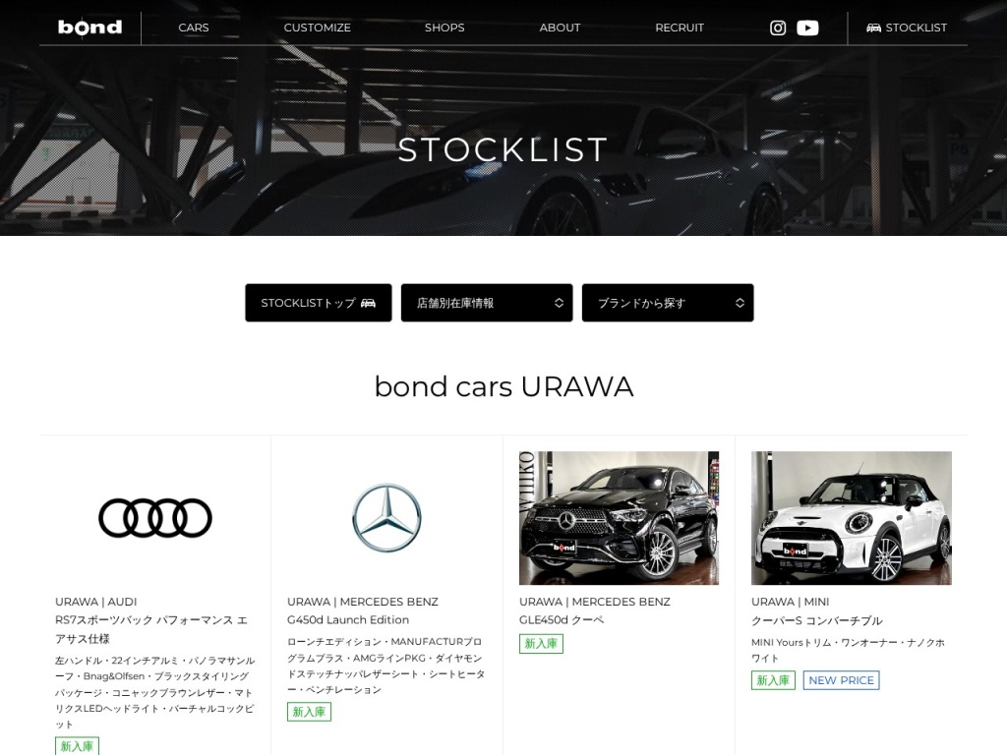
Task: Expand the 店舗別在庫情報 dropdown
Action: point(487,303)
